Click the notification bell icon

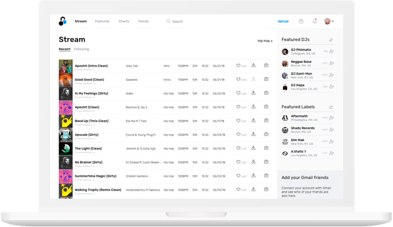(315, 21)
